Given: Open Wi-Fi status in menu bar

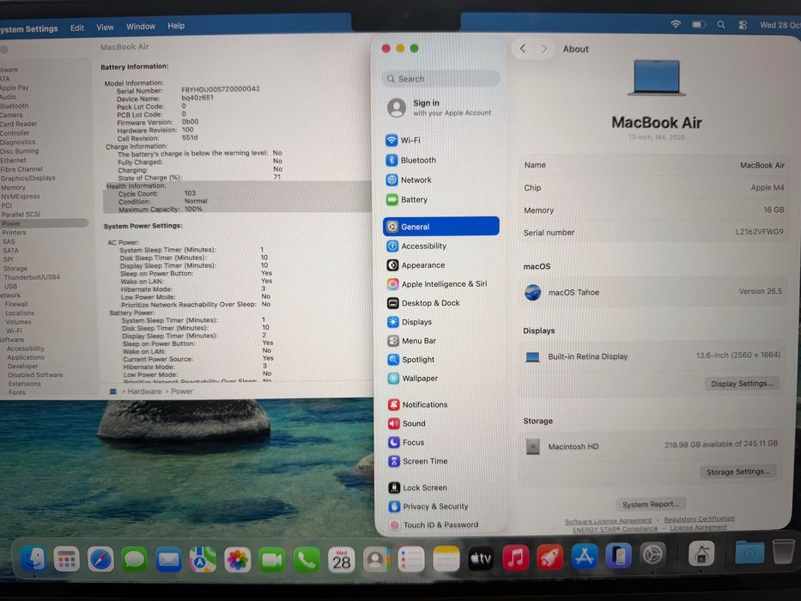Looking at the screenshot, I should coord(676,24).
